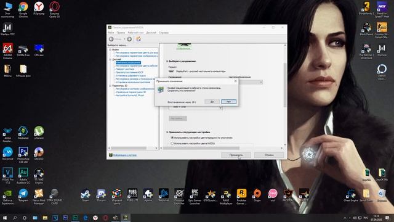Click the Forward arrow toolbar icon
Viewport: 394px width, 222px height.
click(x=129, y=39)
